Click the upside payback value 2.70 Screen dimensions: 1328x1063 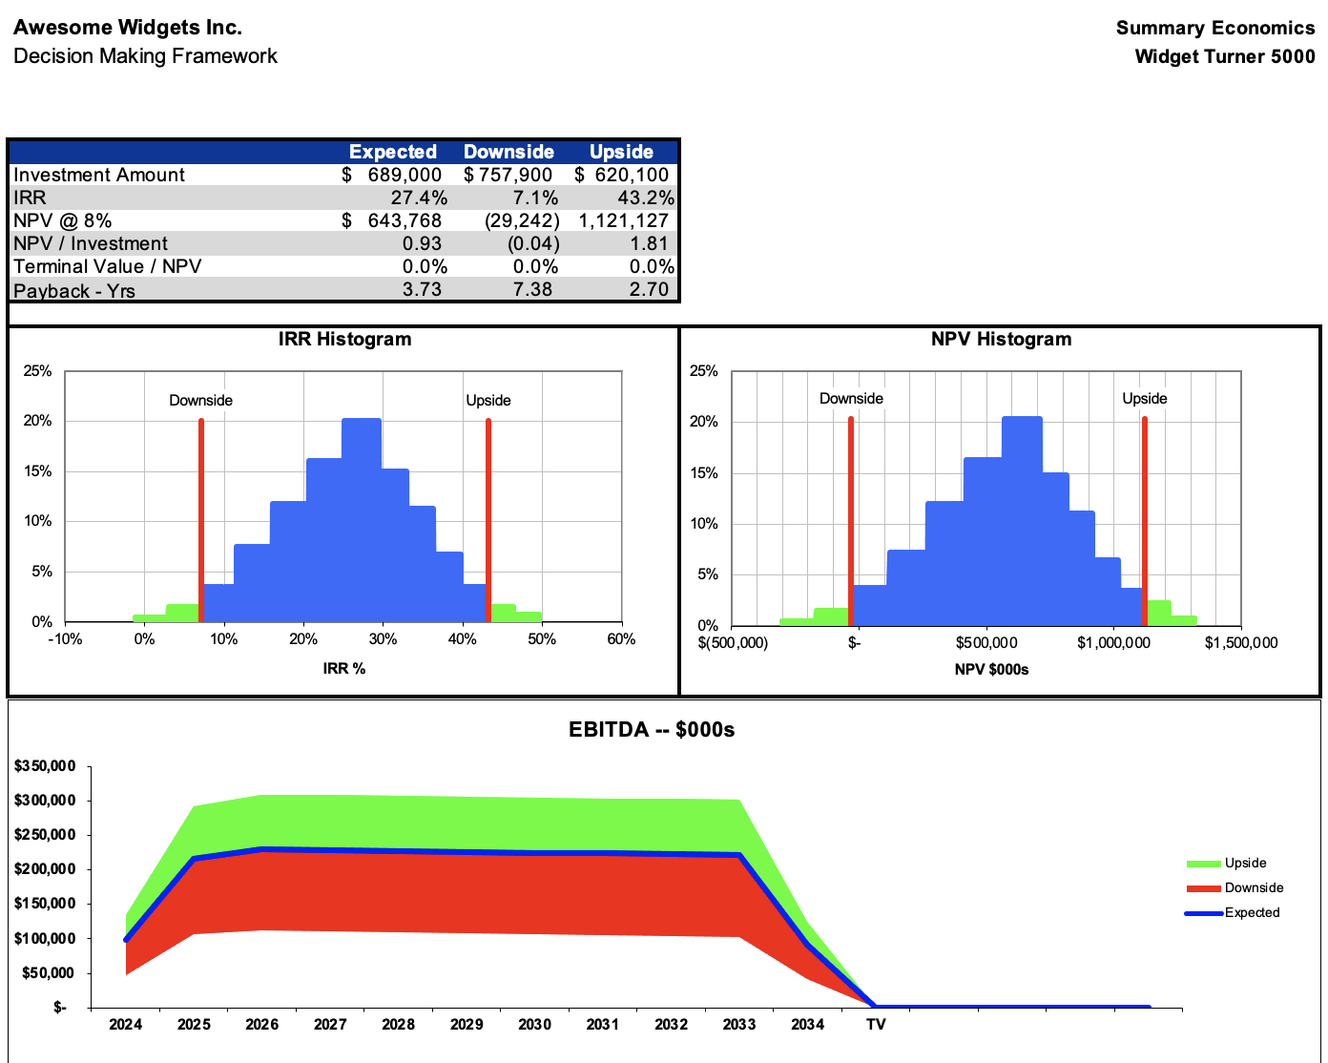pos(649,289)
